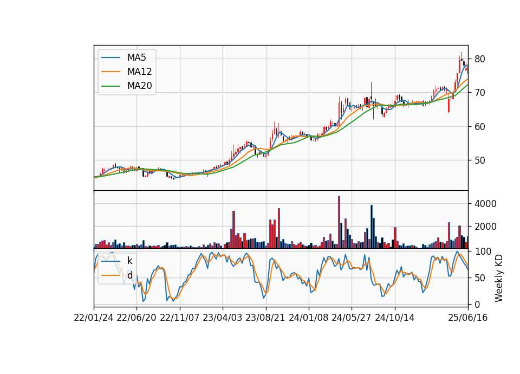Click the MA5 legend label

tap(136, 57)
